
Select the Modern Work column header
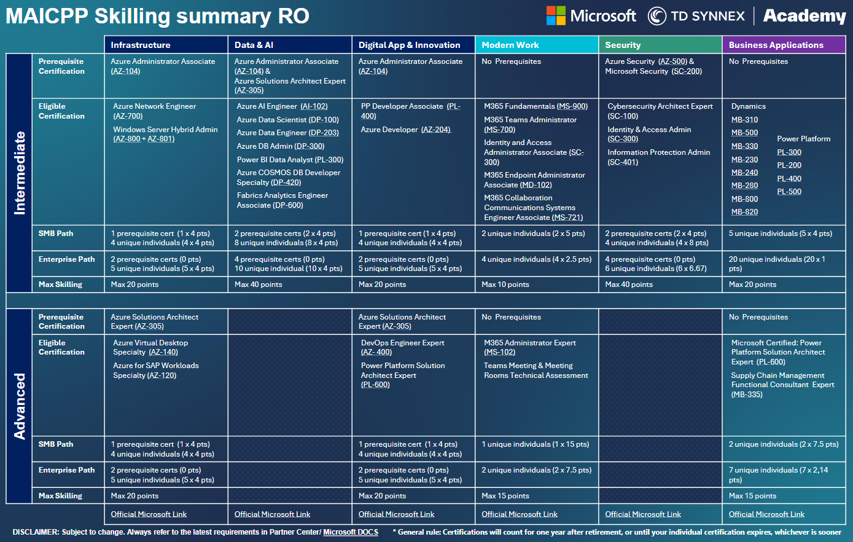pyautogui.click(x=537, y=45)
